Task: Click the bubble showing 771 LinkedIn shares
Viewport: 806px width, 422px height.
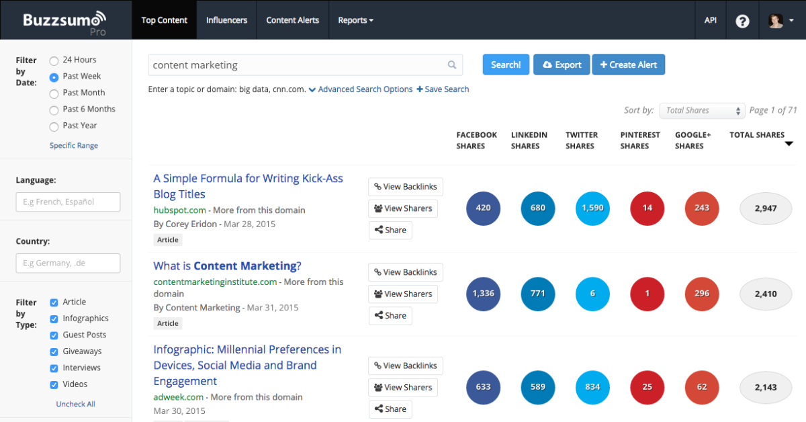Action: 538,294
